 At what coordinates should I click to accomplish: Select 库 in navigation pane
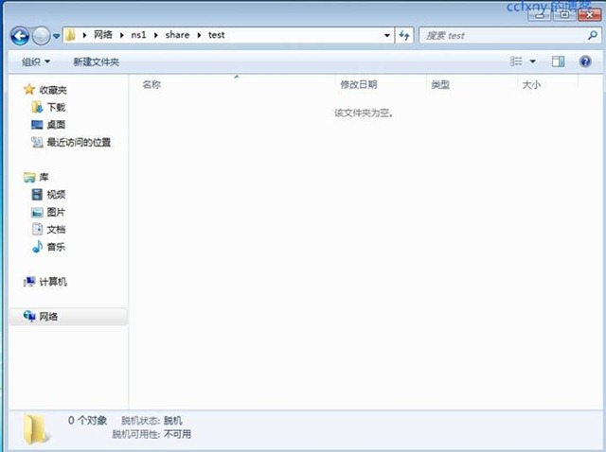(x=44, y=177)
